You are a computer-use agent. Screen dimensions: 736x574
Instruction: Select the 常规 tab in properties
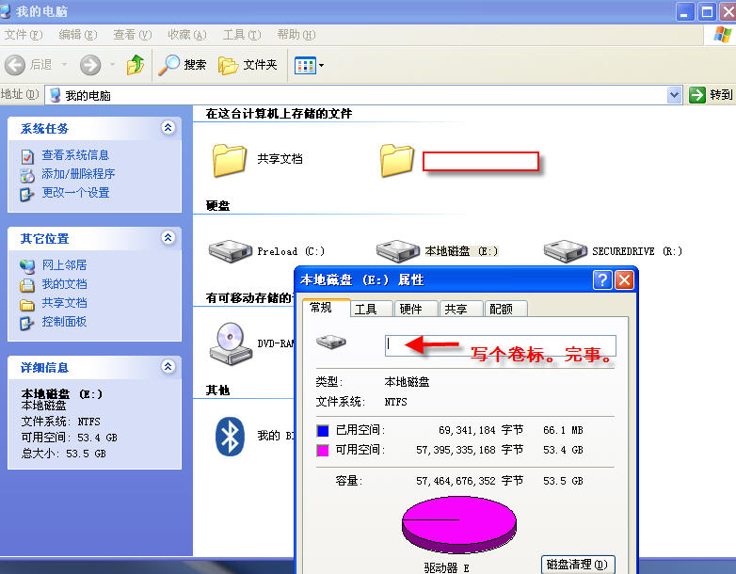point(327,308)
